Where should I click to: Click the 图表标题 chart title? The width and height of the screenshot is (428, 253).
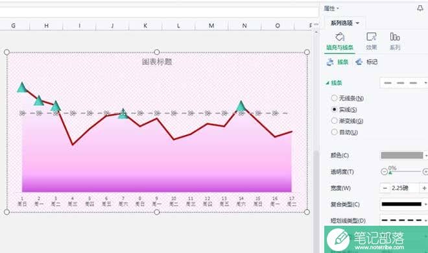(x=157, y=62)
